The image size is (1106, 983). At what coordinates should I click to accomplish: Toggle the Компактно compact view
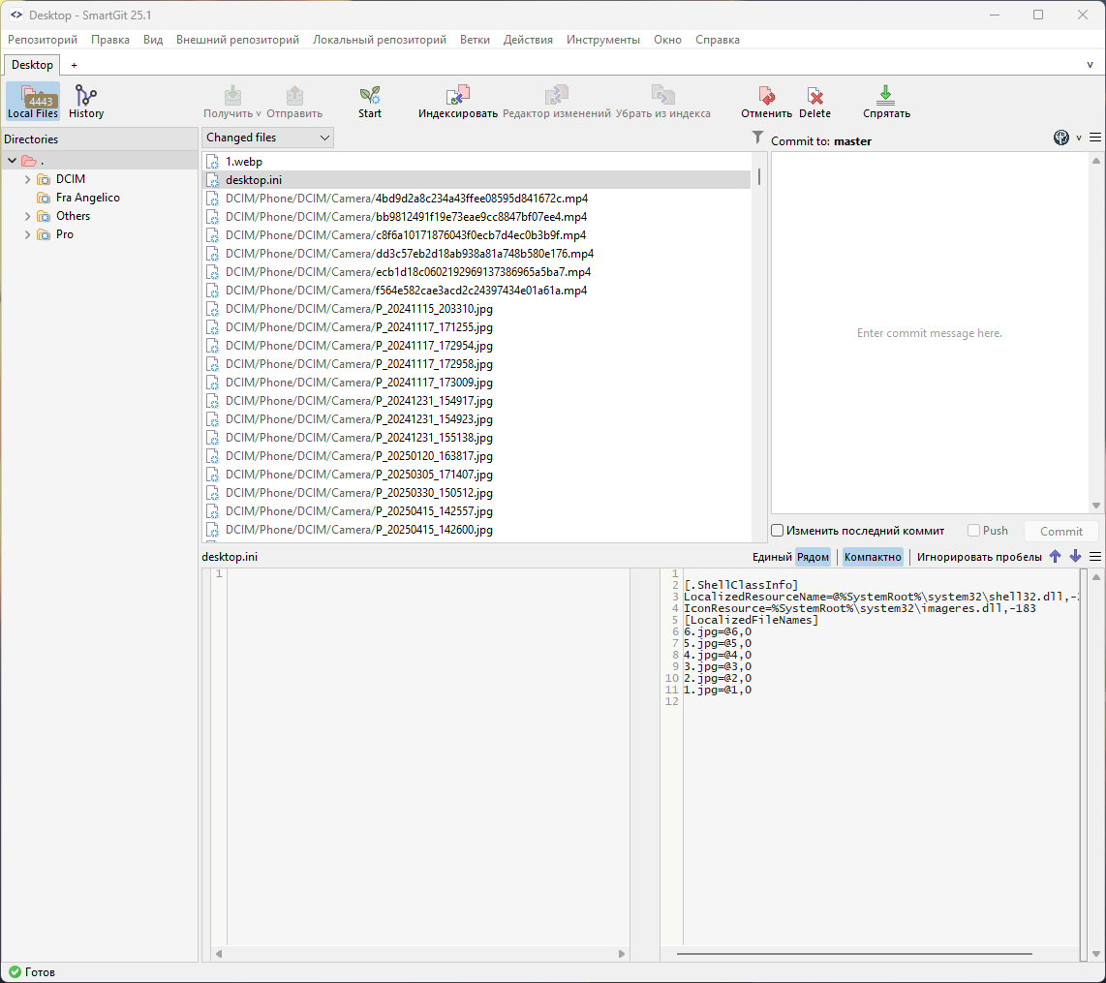pyautogui.click(x=873, y=557)
